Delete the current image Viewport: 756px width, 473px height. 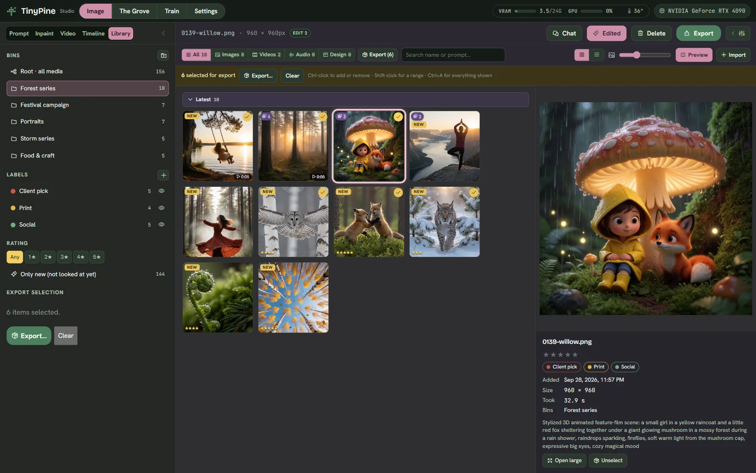pyautogui.click(x=651, y=33)
